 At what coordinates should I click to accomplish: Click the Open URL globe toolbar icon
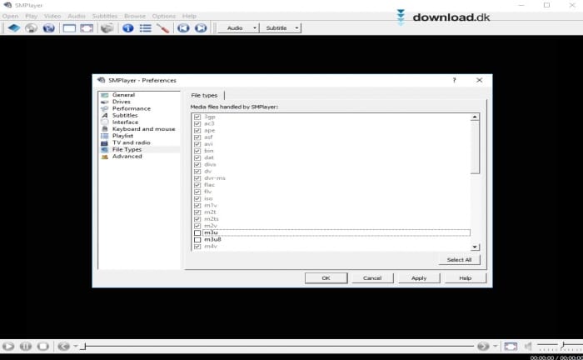[48, 27]
